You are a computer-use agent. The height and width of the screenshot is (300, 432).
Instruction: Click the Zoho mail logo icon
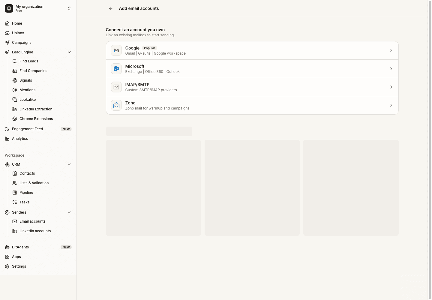click(x=116, y=105)
